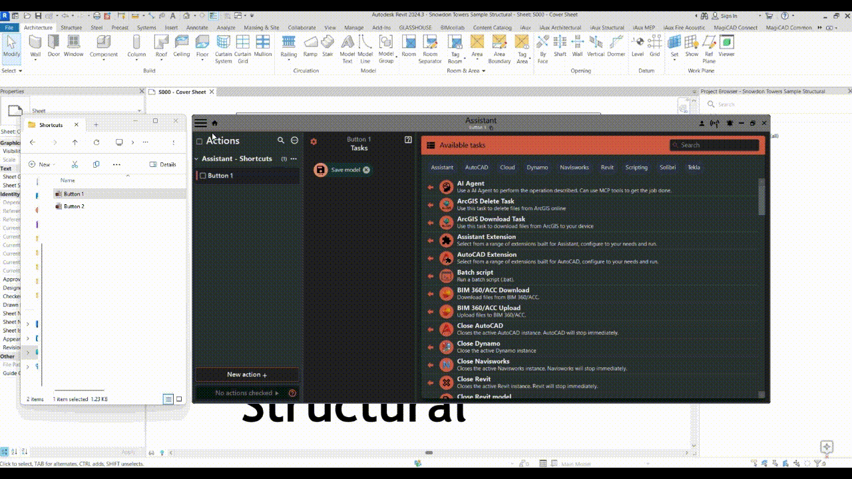This screenshot has width=852, height=479.
Task: Click the Cut icon in File Explorer
Action: [75, 164]
